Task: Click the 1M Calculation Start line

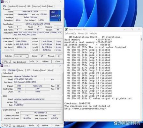Action: pos(95,37)
